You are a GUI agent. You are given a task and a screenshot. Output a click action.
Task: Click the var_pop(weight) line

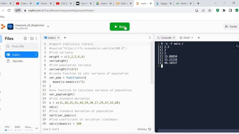(62, 94)
